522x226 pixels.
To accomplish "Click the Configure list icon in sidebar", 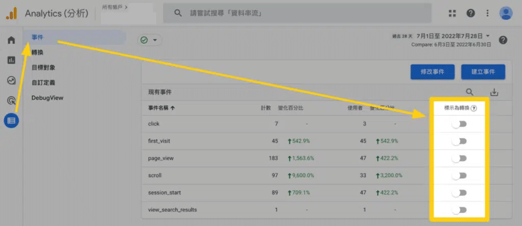I will click(x=11, y=121).
